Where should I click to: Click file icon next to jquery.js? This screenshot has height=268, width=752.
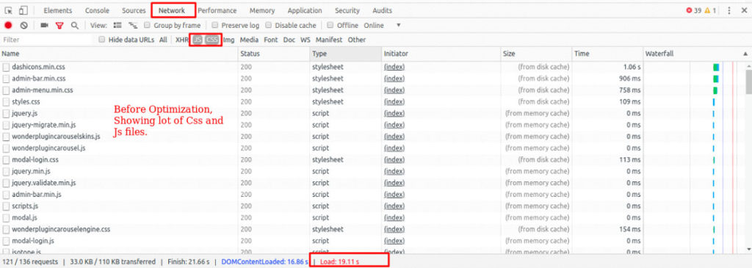click(x=6, y=114)
